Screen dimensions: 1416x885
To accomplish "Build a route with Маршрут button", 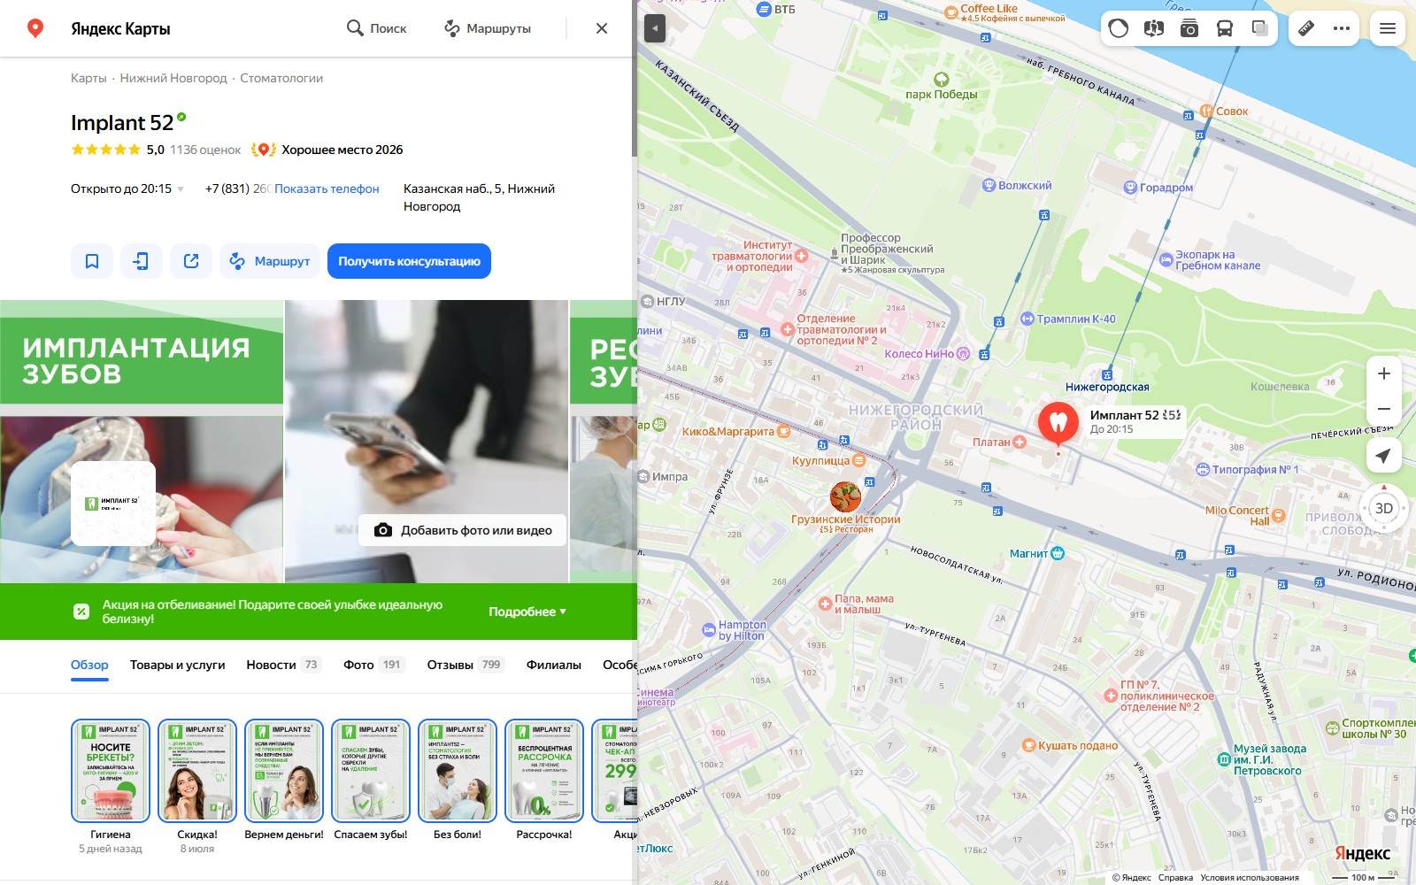I will pyautogui.click(x=270, y=261).
